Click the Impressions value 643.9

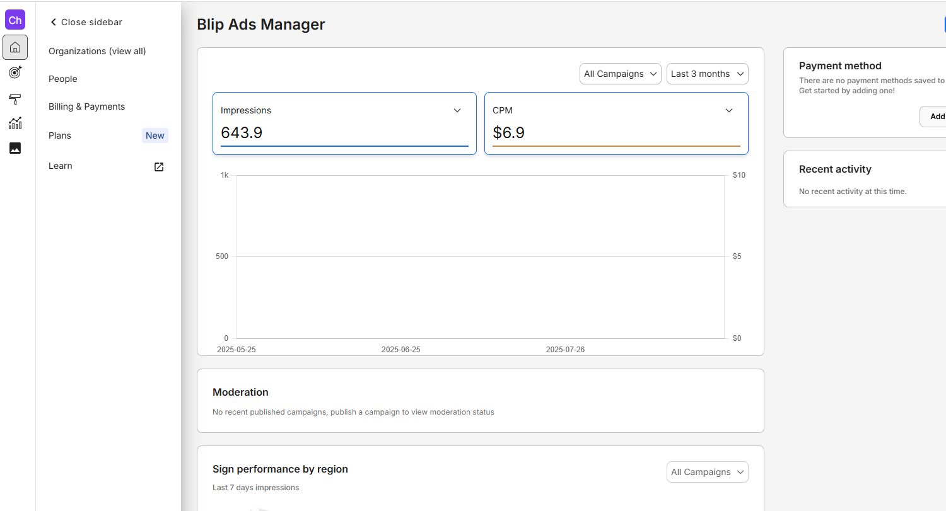click(242, 133)
